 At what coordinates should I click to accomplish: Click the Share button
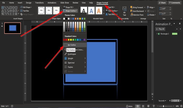click(162, 3)
